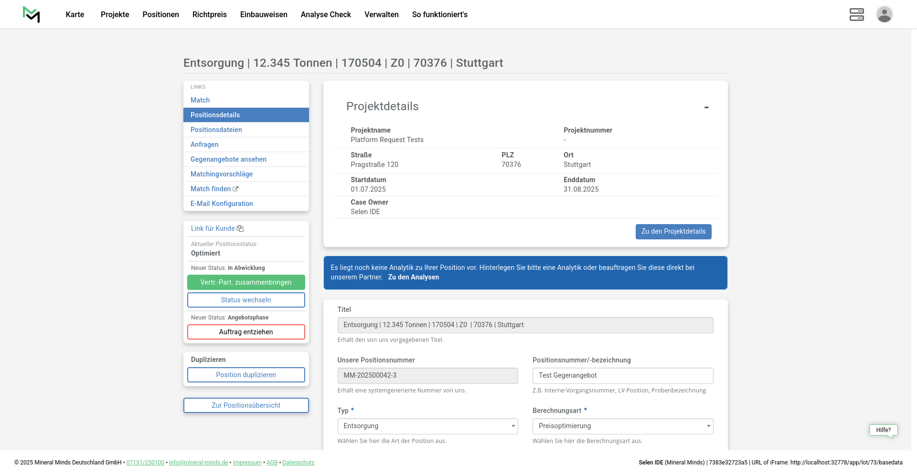Open the user profile avatar
Viewport: 917px width, 474px height.
point(884,14)
